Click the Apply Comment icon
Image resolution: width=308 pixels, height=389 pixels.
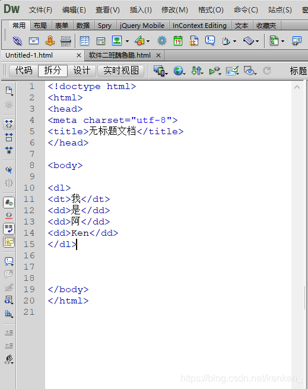coord(9,261)
